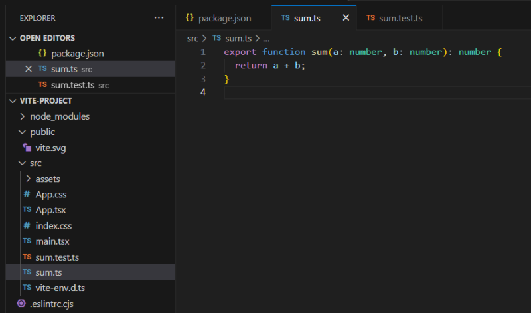Click the package.json braces icon in tab
Screen dimensions: 531x313
pyautogui.click(x=190, y=18)
